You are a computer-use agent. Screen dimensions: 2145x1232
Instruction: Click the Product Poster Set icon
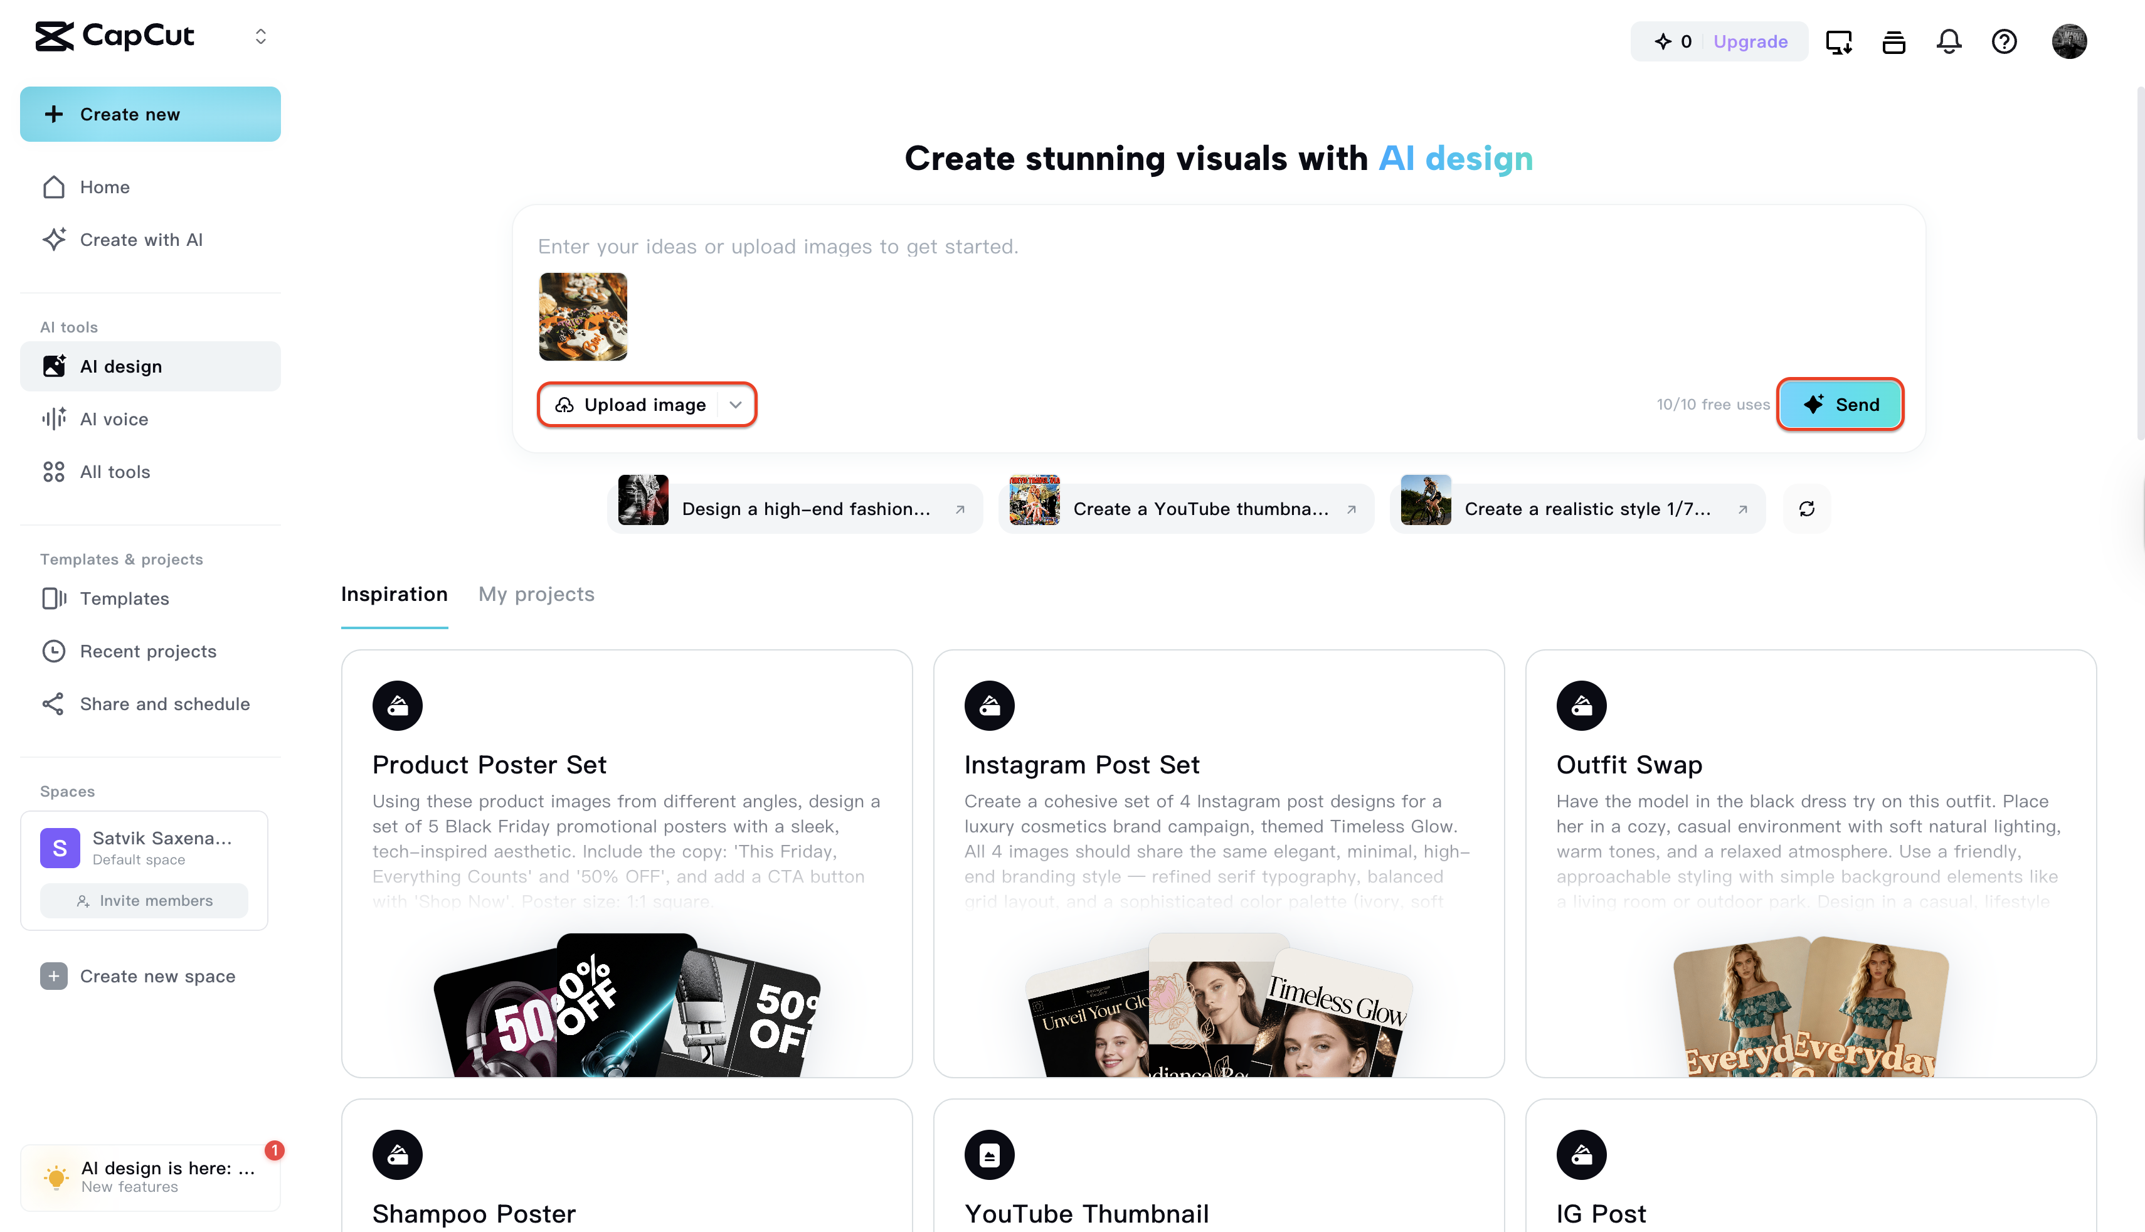pyautogui.click(x=398, y=705)
